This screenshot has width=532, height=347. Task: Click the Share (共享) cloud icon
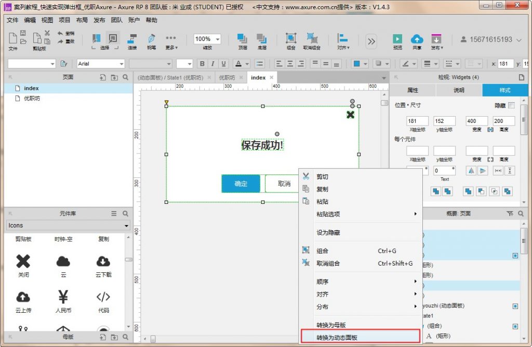(x=417, y=39)
